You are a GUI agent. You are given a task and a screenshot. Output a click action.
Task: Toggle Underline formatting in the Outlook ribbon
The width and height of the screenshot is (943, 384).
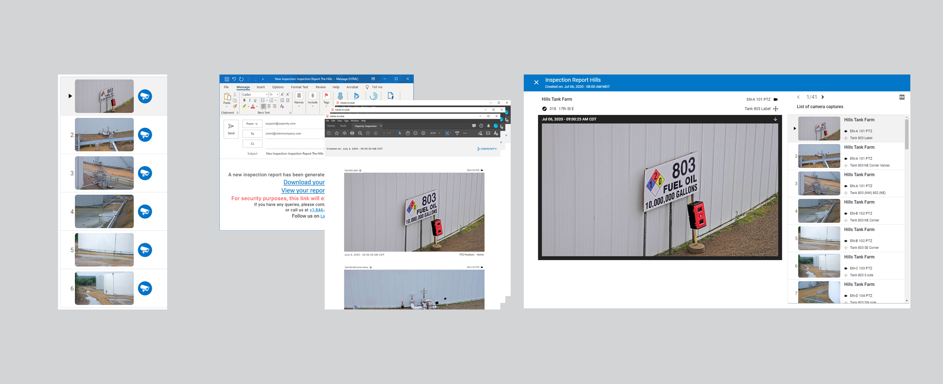(255, 101)
